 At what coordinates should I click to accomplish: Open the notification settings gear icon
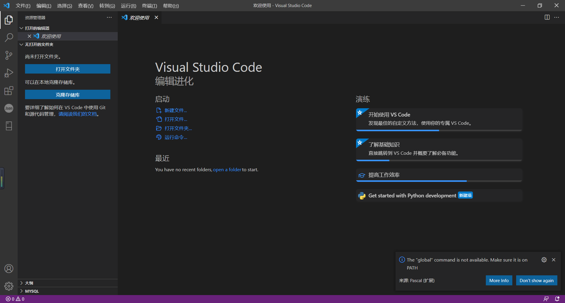544,260
